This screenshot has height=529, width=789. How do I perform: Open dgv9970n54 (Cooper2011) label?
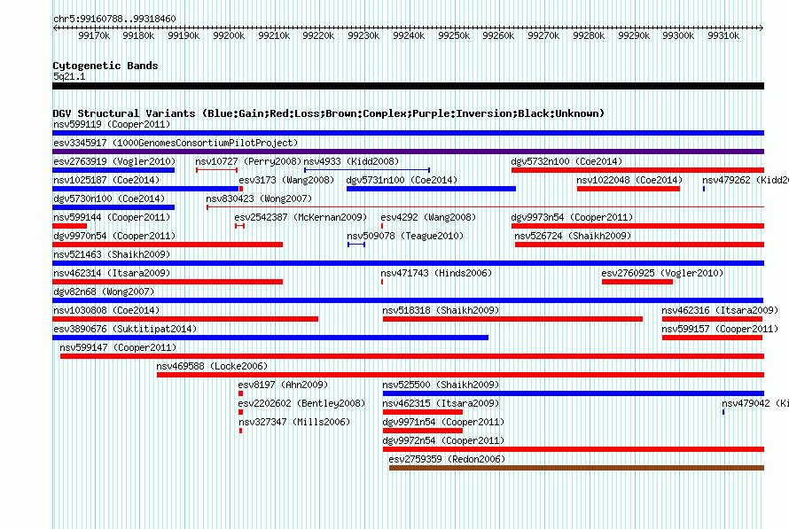click(114, 236)
